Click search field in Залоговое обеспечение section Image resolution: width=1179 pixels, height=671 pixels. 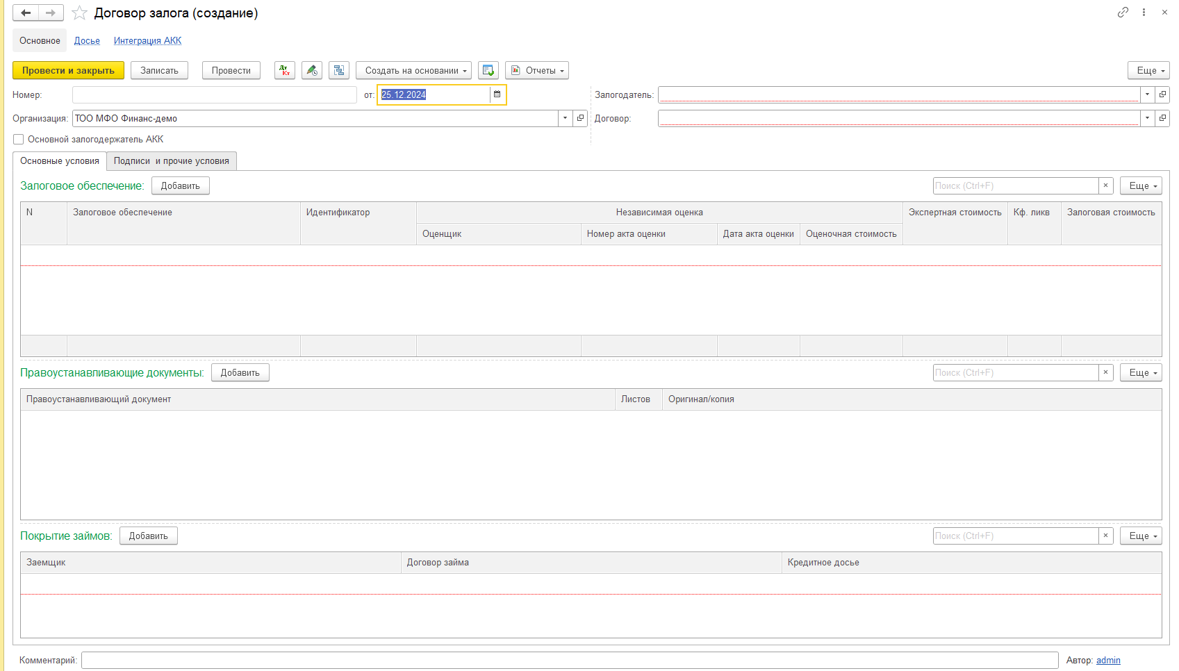pyautogui.click(x=1016, y=185)
